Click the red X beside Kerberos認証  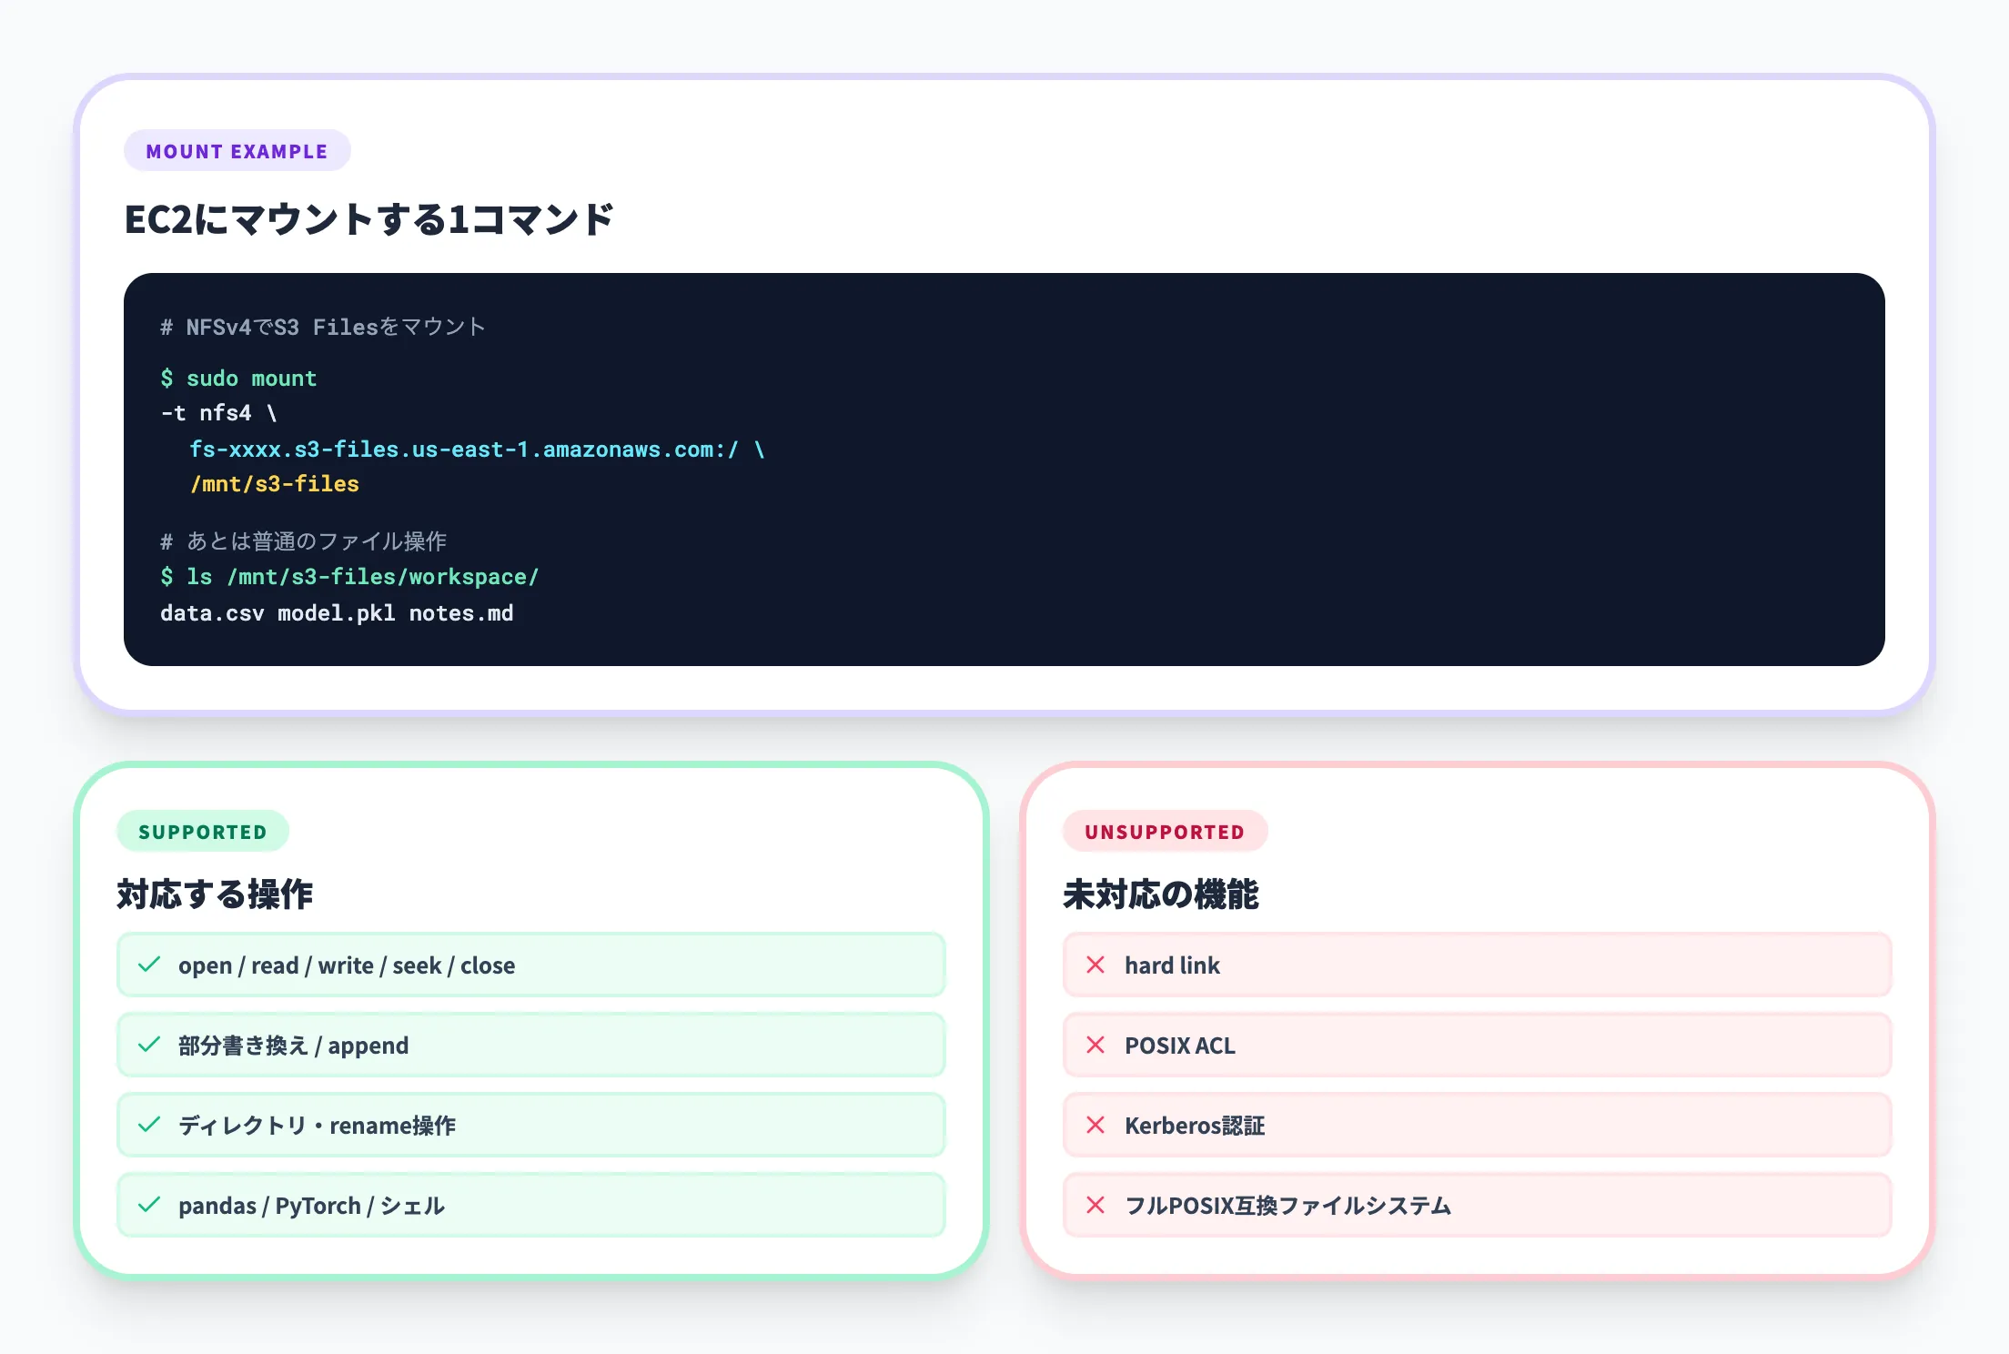1095,1126
